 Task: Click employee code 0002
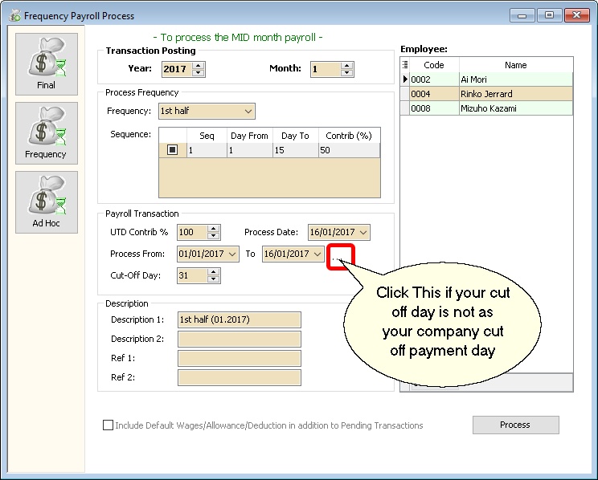point(434,79)
